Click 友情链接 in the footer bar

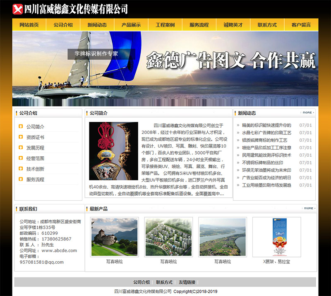[187, 282]
